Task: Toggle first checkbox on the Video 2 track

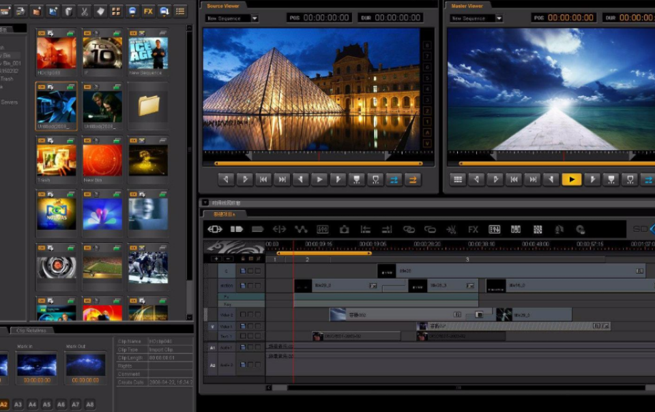Action: 243,314
